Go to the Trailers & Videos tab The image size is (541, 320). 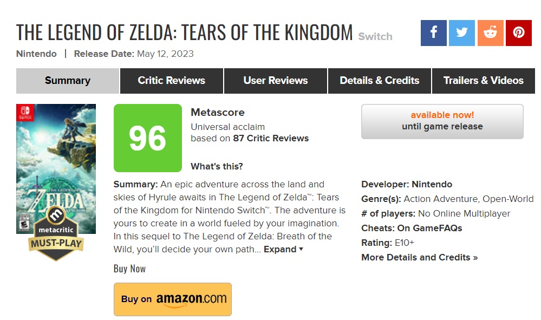pyautogui.click(x=484, y=81)
